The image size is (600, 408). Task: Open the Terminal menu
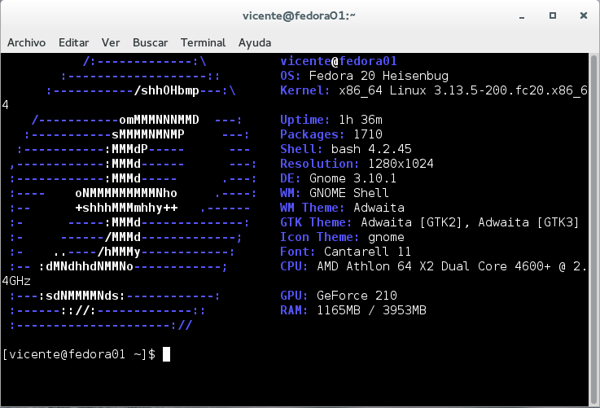point(203,42)
